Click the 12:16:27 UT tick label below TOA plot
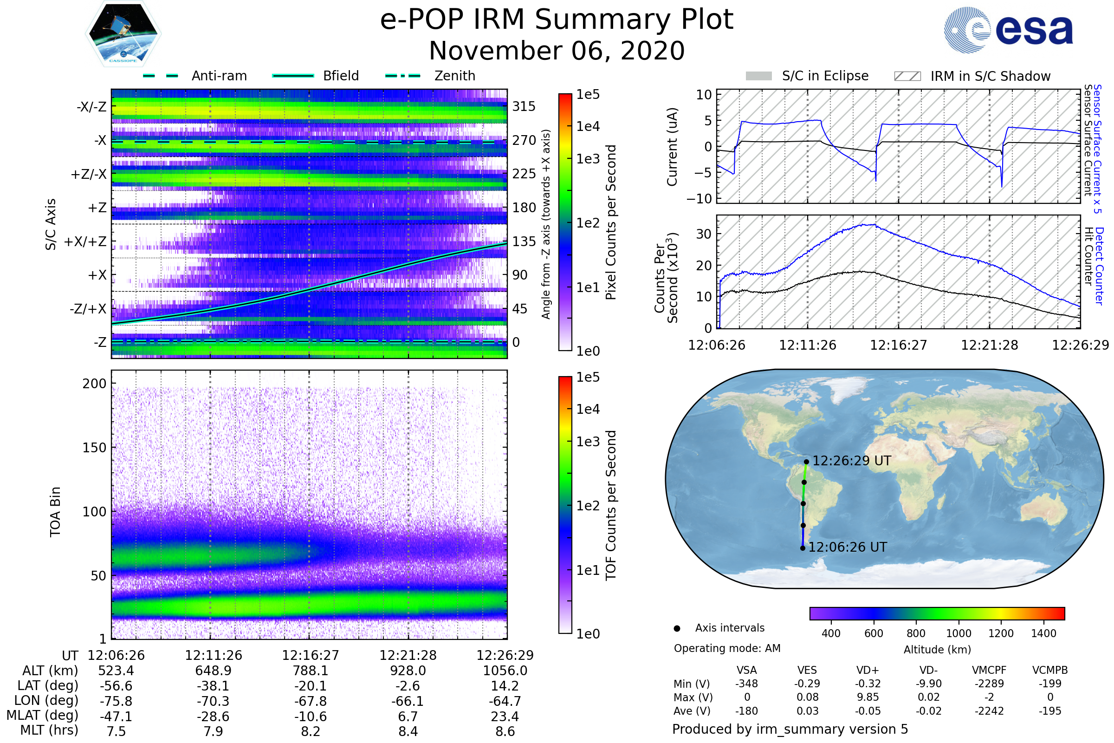The height and width of the screenshot is (743, 1114). 310,655
